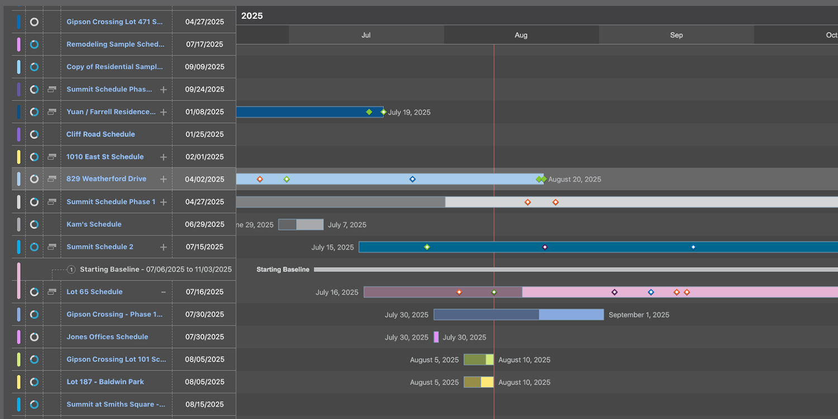Viewport: 838px width, 419px height.
Task: Expand the 1010 East St Schedule row
Action: coord(163,157)
